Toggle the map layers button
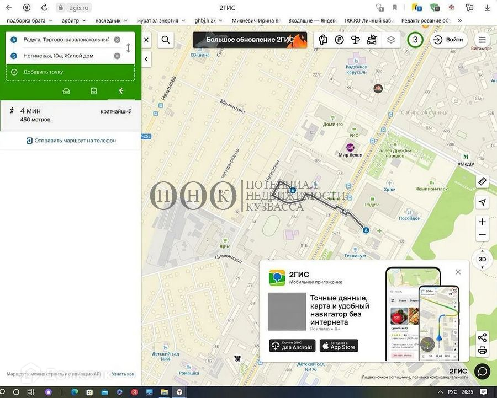 click(x=391, y=40)
